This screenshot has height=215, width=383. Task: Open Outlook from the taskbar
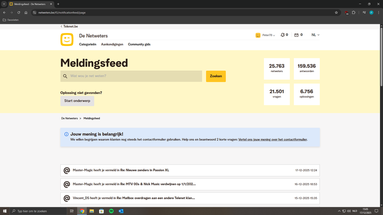pos(121,211)
